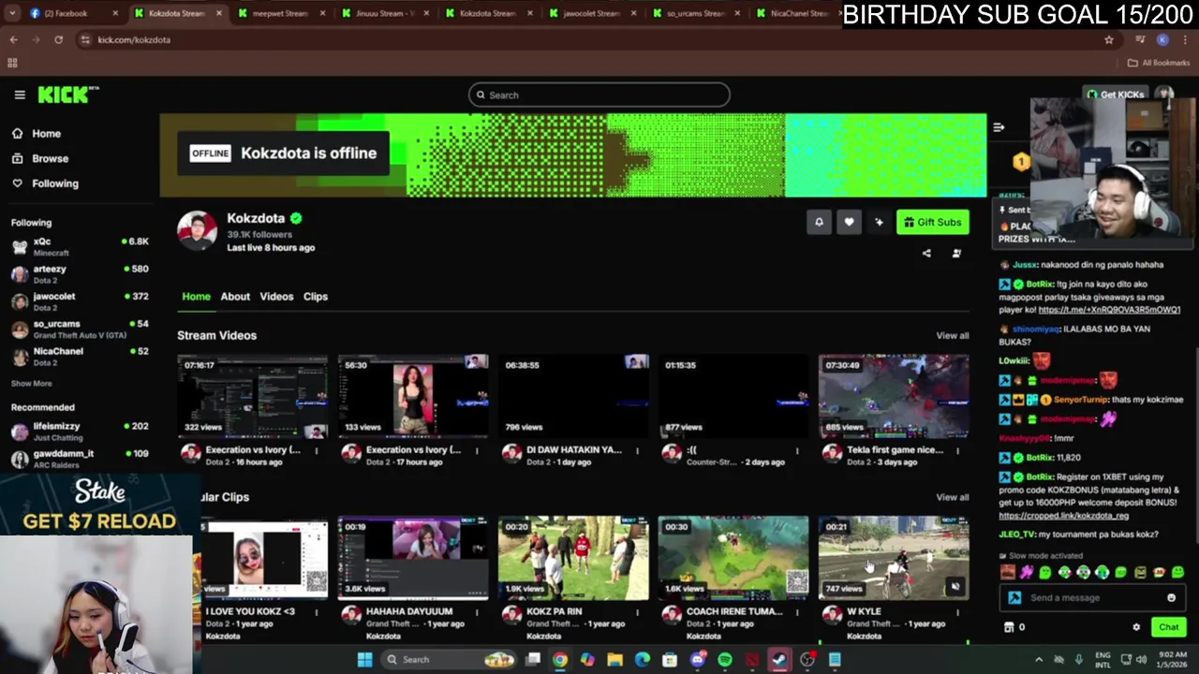Open the Kick hamburger menu

pyautogui.click(x=19, y=95)
